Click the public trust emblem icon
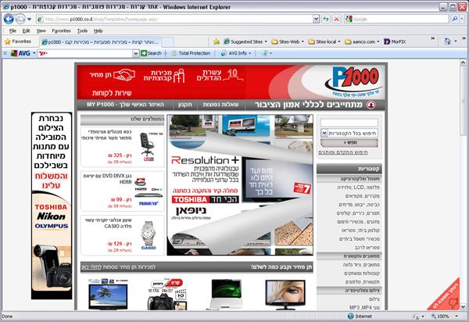The width and height of the screenshot is (469, 322). [371, 105]
